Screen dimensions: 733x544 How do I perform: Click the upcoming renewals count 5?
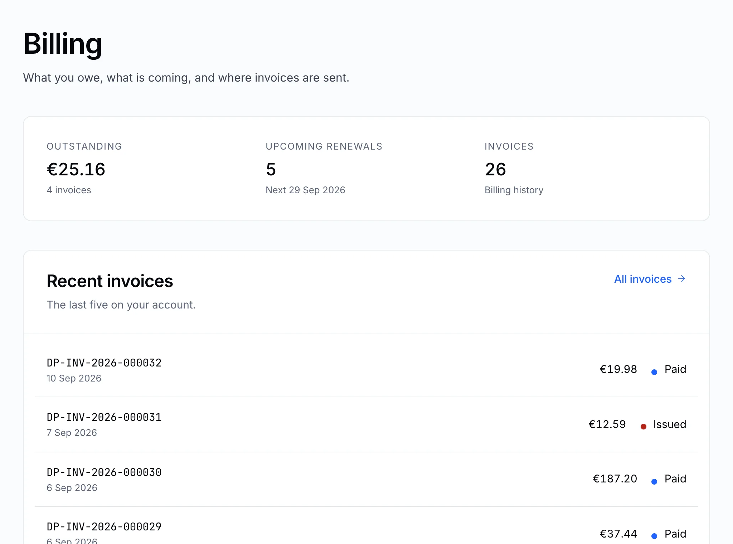[271, 169]
